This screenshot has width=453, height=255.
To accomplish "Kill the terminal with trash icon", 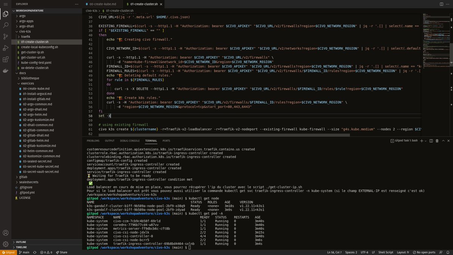I will coord(437,141).
